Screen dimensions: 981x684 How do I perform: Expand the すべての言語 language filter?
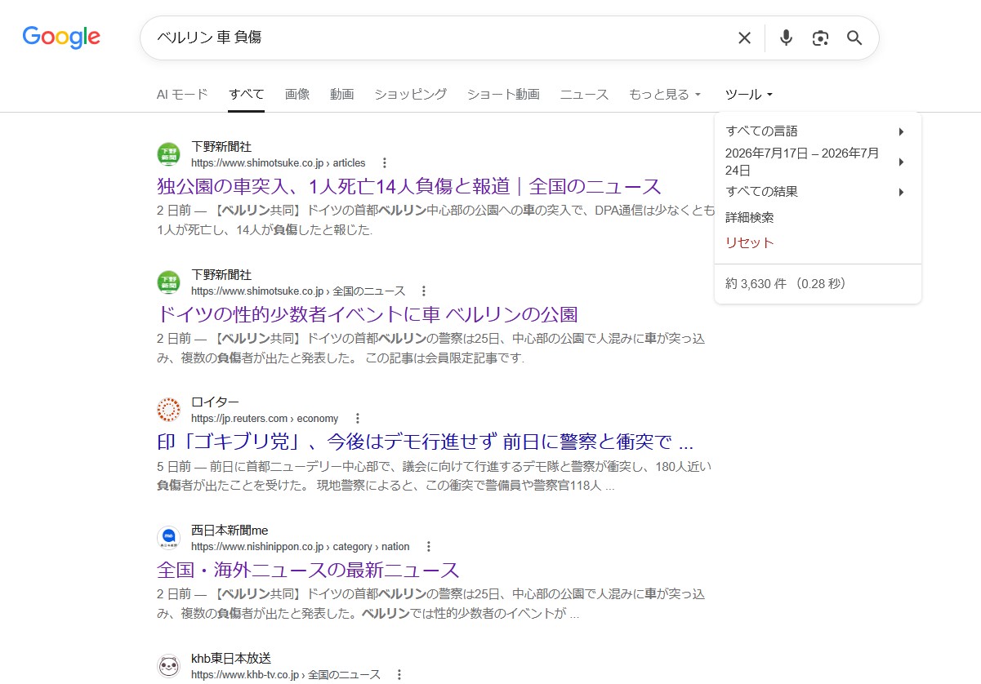(818, 131)
